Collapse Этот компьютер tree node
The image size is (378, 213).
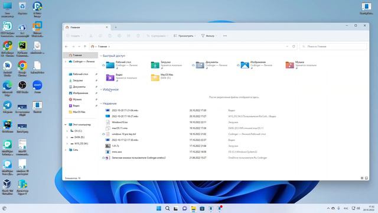coord(66,125)
